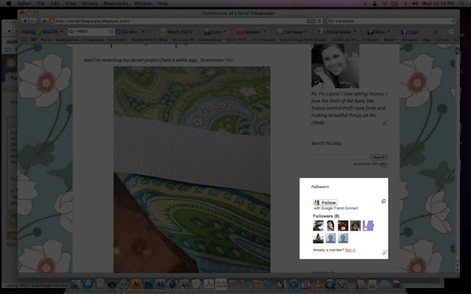Open the Cisco app in the dock
This screenshot has height=294, width=471.
point(221,284)
